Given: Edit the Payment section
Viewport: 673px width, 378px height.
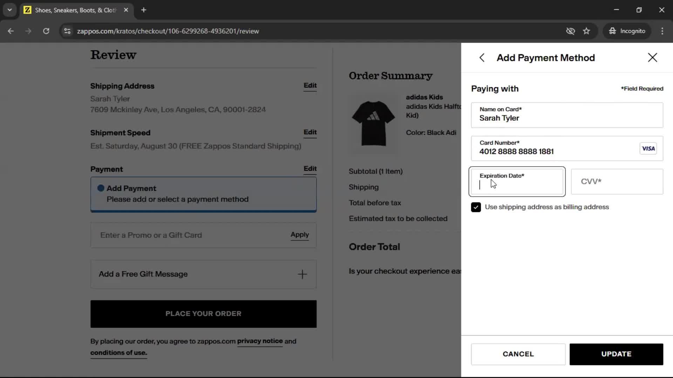Looking at the screenshot, I should click(310, 169).
